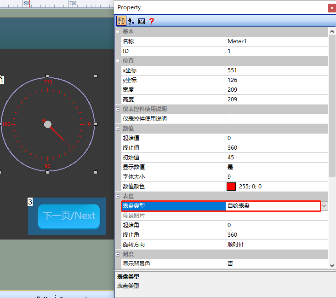The width and height of the screenshot is (336, 298).
Task: Click the red 数值颜色 color swatch
Action: (231, 187)
